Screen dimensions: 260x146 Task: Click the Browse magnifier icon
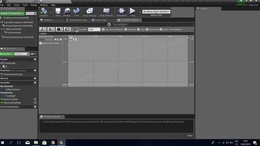pyautogui.click(x=67, y=12)
